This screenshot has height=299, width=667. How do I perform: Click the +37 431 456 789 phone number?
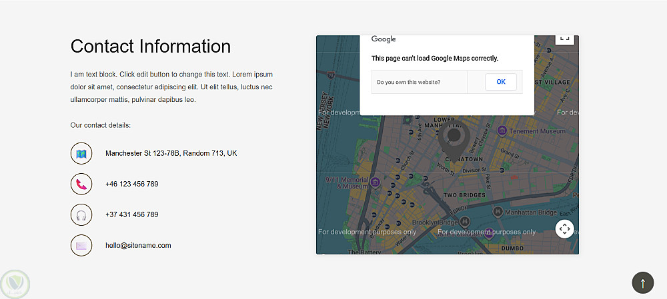click(131, 215)
